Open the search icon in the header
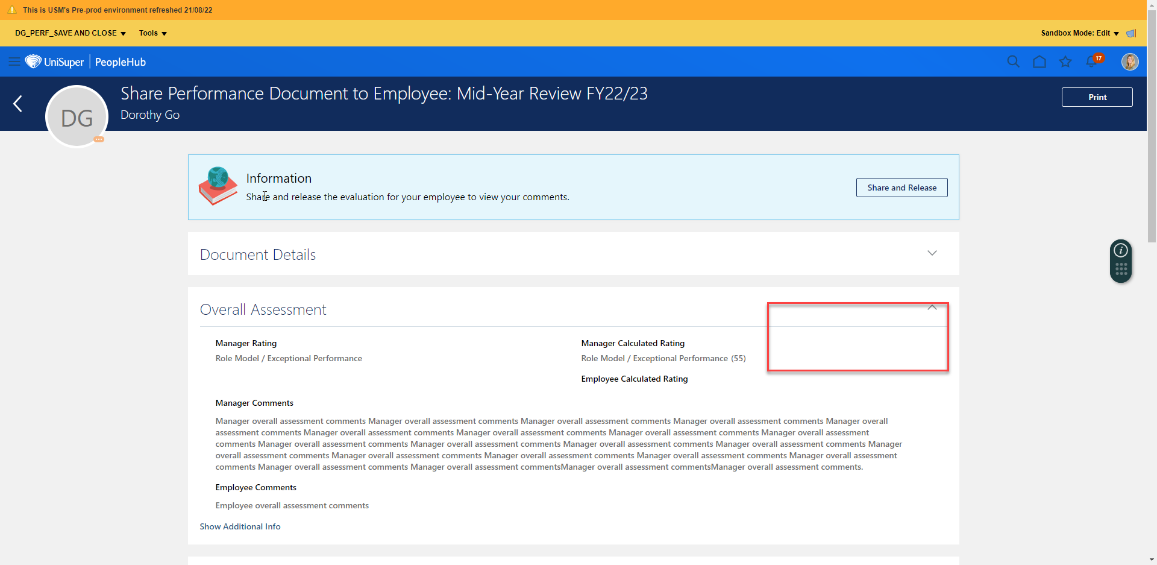Viewport: 1157px width, 565px height. coord(1014,62)
